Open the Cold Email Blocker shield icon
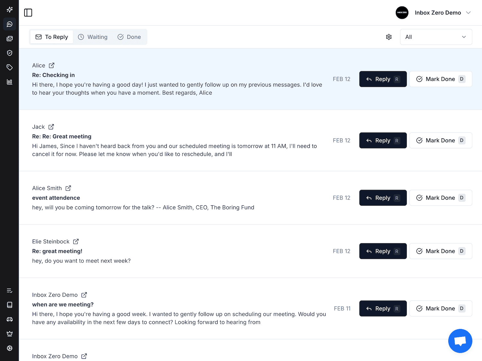The width and height of the screenshot is (482, 361). tap(10, 53)
